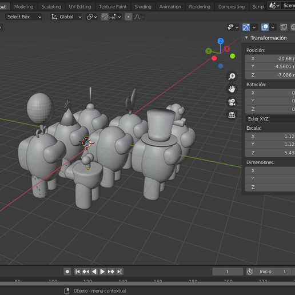Open the Rendering workspace tab
Image resolution: width=295 pixels, height=295 pixels.
(x=200, y=7)
